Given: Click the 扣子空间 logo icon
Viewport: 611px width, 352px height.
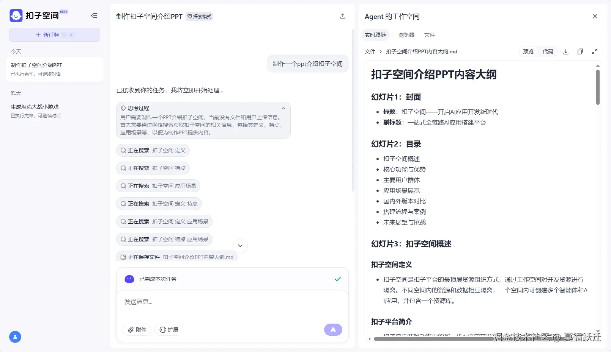Looking at the screenshot, I should [x=16, y=16].
